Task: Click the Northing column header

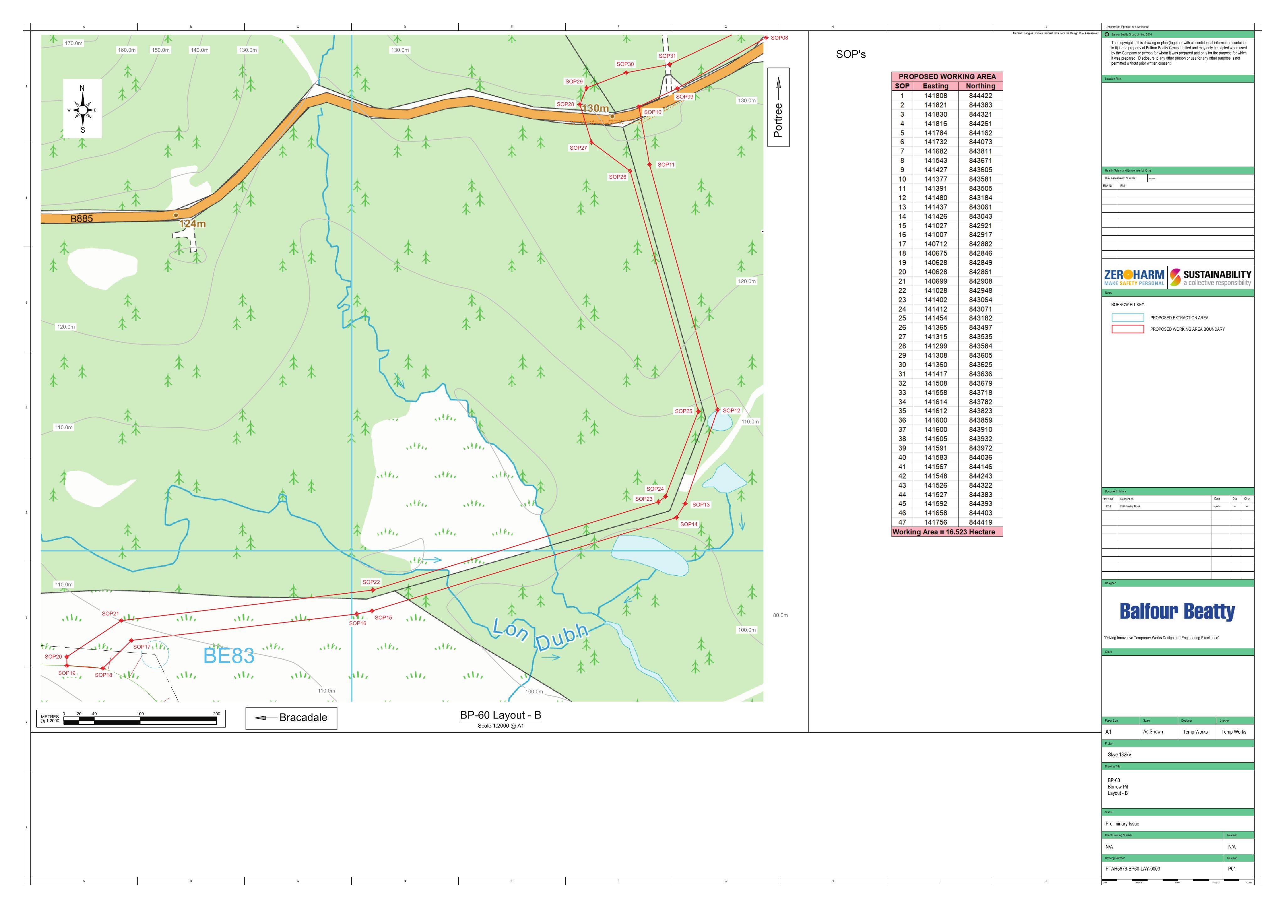Action: pos(981,86)
